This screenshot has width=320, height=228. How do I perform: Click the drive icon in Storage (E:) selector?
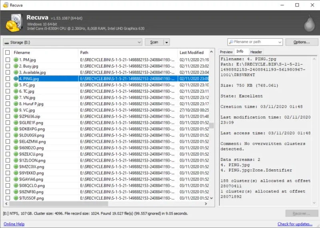tap(7, 43)
